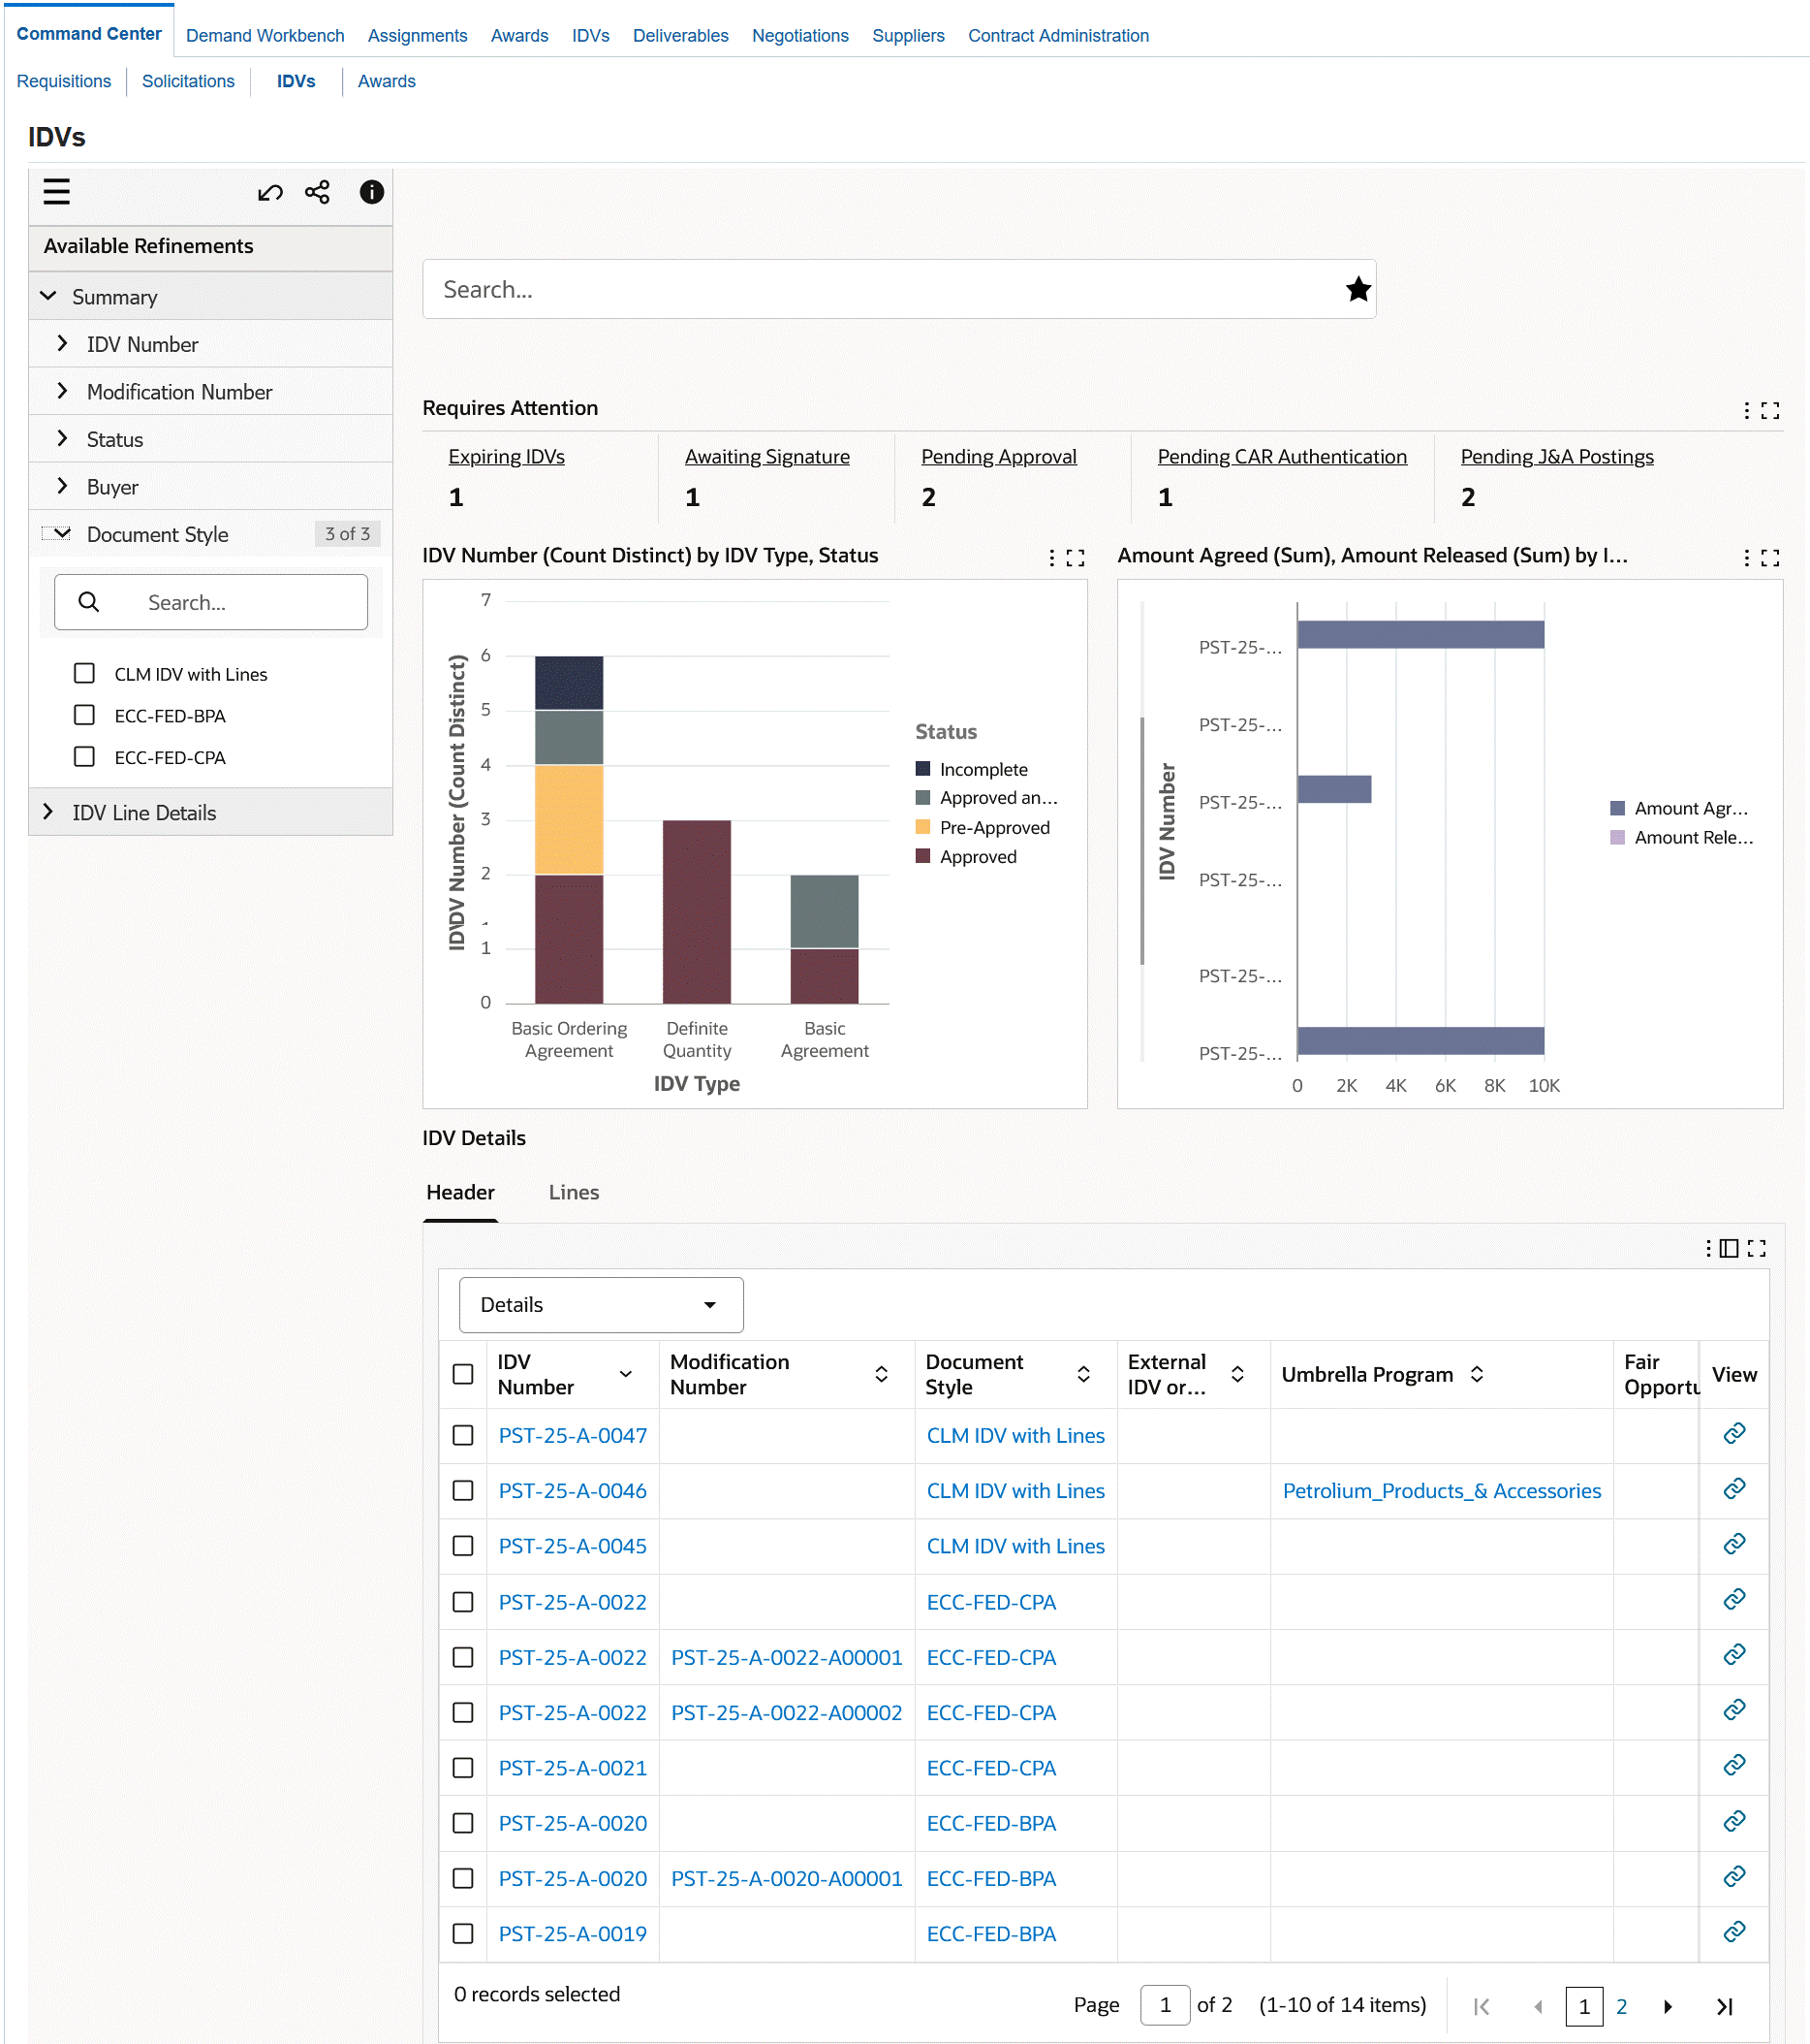This screenshot has width=1810, height=2044.
Task: Select the PST-25-A-0021 row checkbox
Action: [x=463, y=1768]
